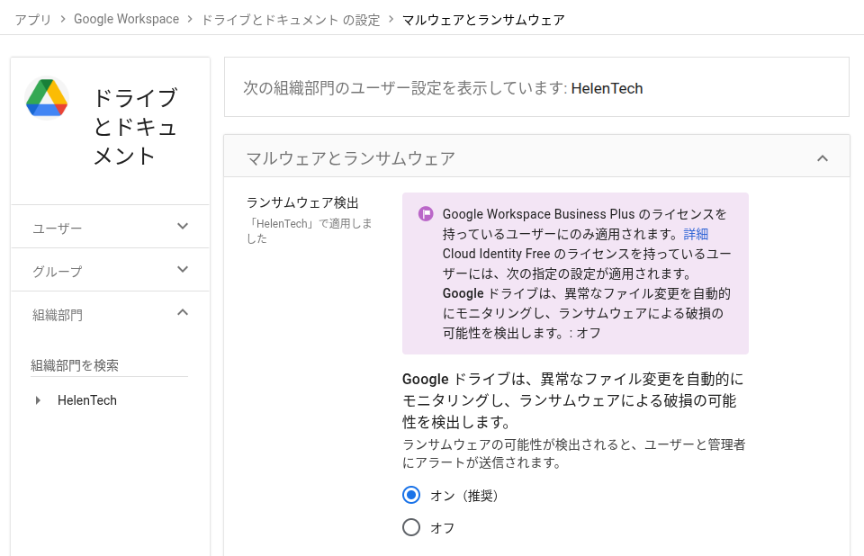Click the ドライブとドキュメント sidebar title
The width and height of the screenshot is (864, 556).
pos(135,127)
